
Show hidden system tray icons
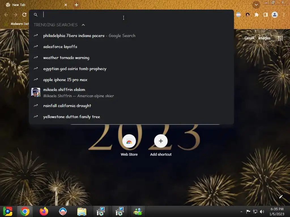(x=241, y=212)
